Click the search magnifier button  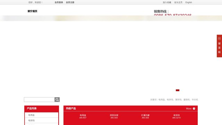click(57, 100)
